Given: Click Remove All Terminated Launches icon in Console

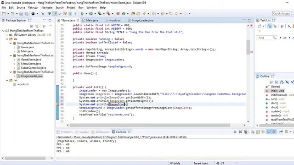Looking at the screenshot, I should (x=246, y=132).
